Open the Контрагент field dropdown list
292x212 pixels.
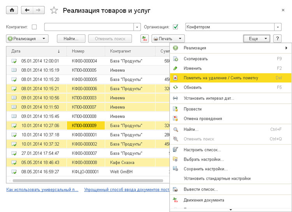(x=137, y=27)
